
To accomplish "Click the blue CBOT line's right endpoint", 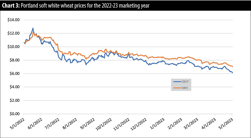I will pyautogui.click(x=233, y=73).
